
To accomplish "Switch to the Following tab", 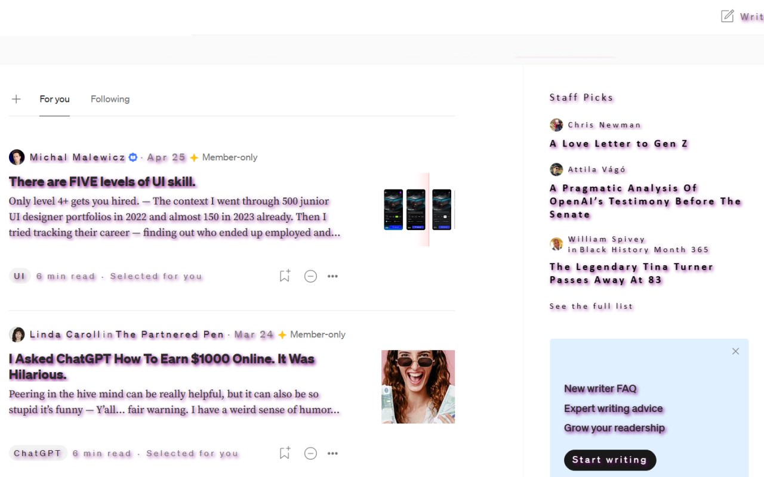I will click(x=110, y=99).
